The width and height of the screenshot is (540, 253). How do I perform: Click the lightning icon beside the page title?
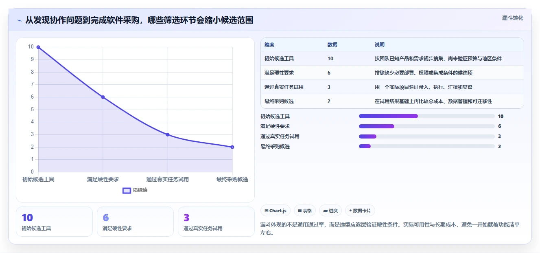(x=20, y=20)
